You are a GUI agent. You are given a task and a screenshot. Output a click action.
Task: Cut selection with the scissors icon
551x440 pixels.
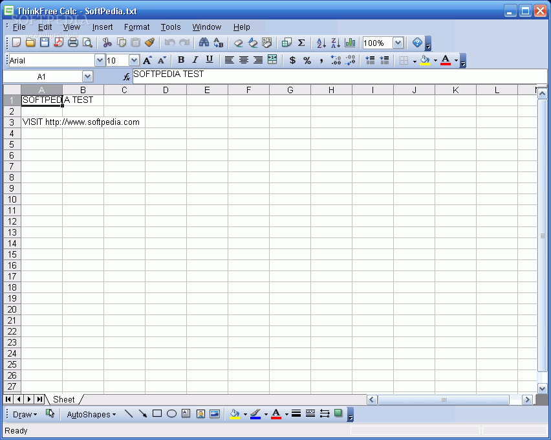tap(107, 43)
